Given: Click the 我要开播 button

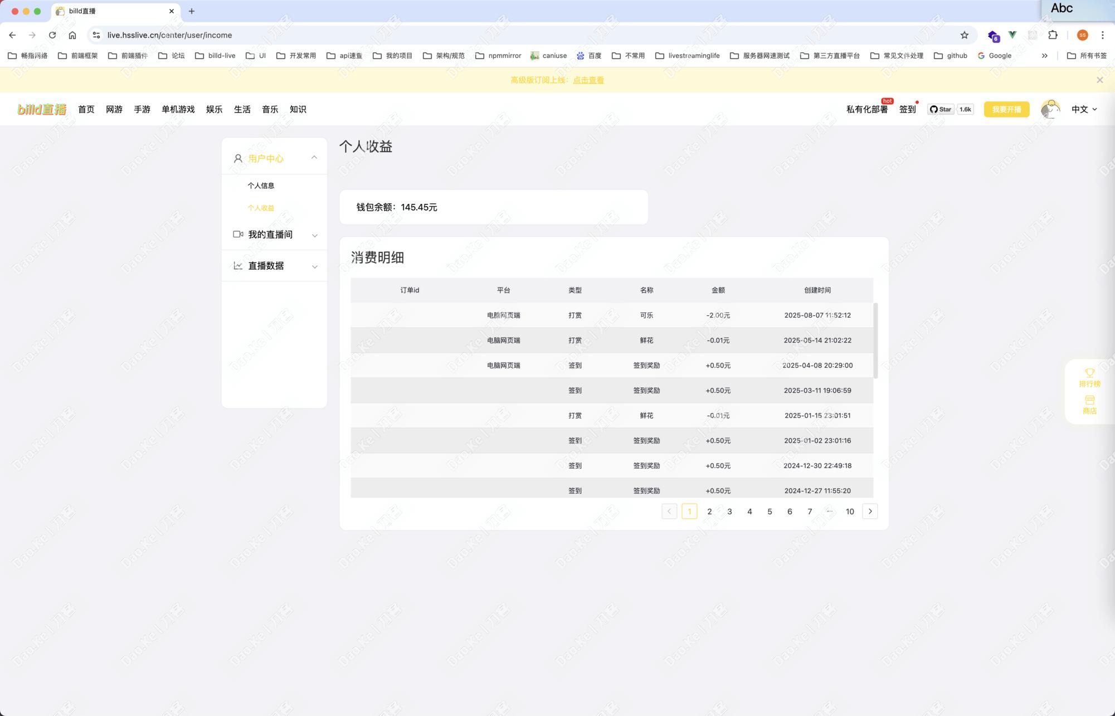Looking at the screenshot, I should pyautogui.click(x=1006, y=109).
